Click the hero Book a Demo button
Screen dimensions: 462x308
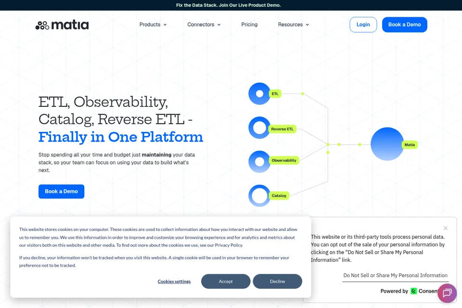click(61, 192)
